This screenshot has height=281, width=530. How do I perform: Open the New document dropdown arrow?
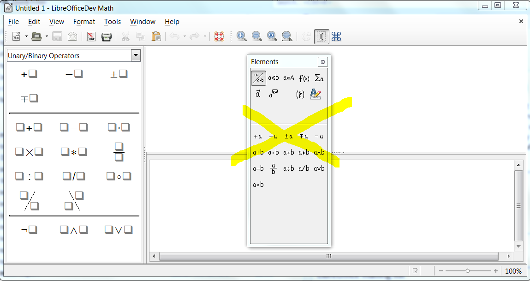[x=26, y=37]
